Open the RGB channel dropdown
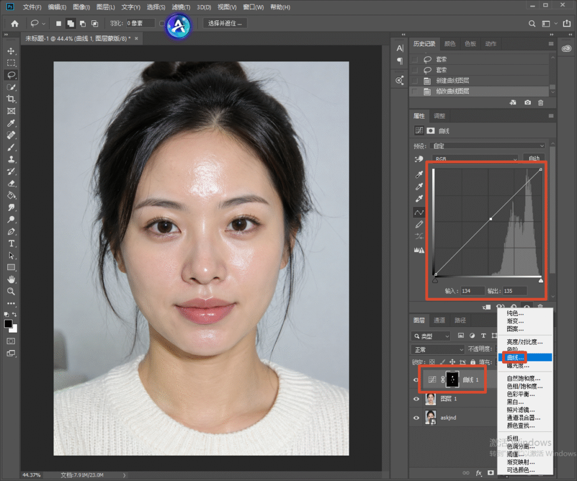 click(475, 159)
